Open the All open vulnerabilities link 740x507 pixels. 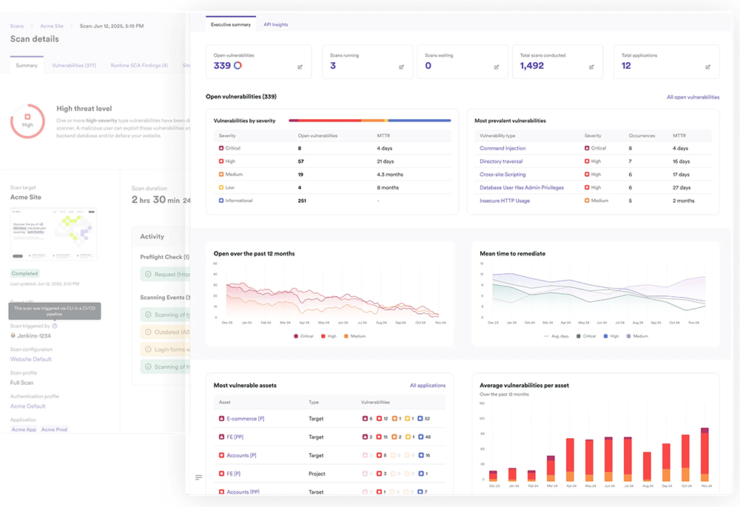(x=693, y=97)
